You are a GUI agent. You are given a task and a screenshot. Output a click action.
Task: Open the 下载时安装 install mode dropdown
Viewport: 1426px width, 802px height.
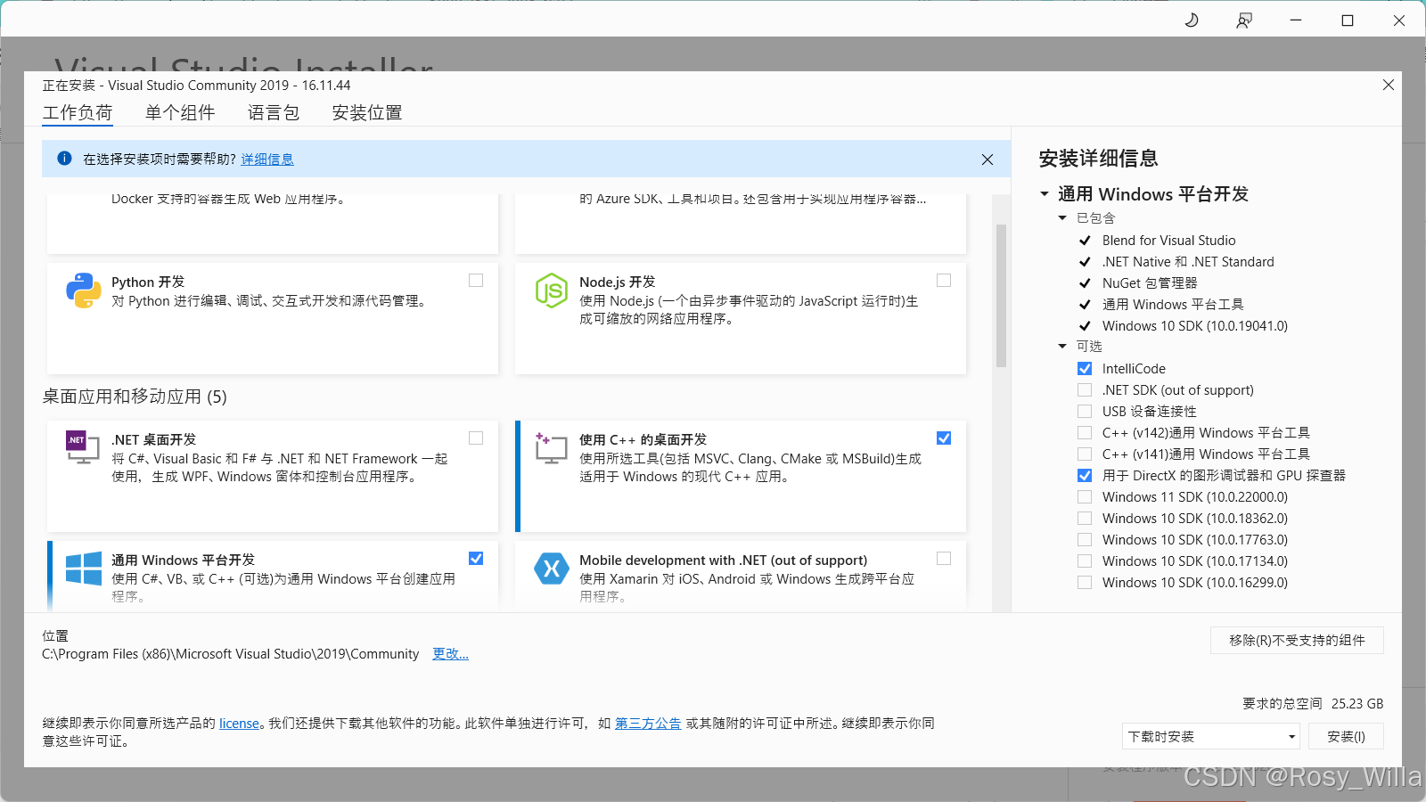point(1210,736)
